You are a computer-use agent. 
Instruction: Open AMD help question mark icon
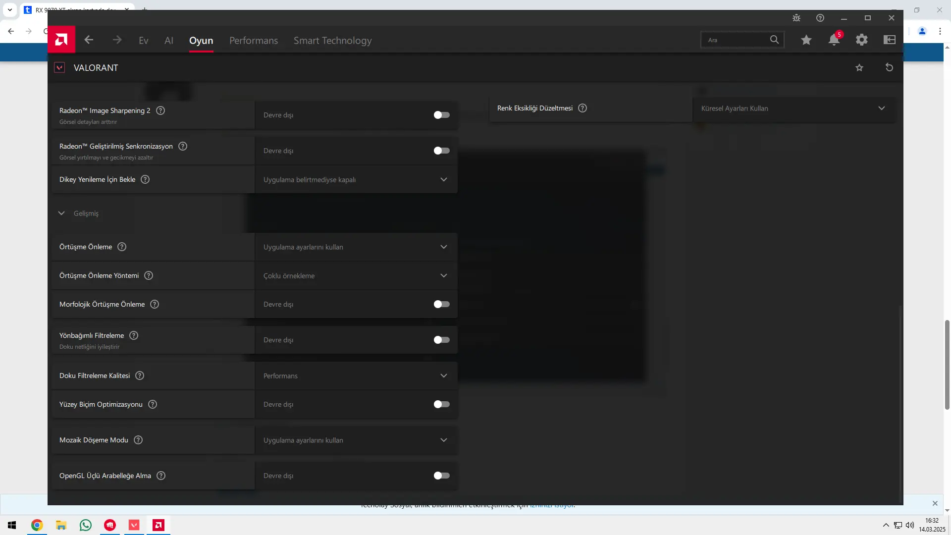click(820, 18)
